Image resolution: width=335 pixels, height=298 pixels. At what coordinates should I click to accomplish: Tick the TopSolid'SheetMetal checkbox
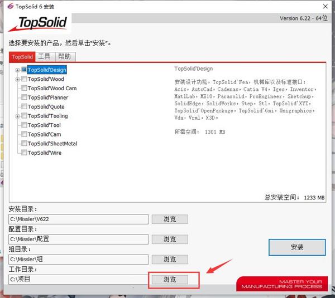(24, 144)
